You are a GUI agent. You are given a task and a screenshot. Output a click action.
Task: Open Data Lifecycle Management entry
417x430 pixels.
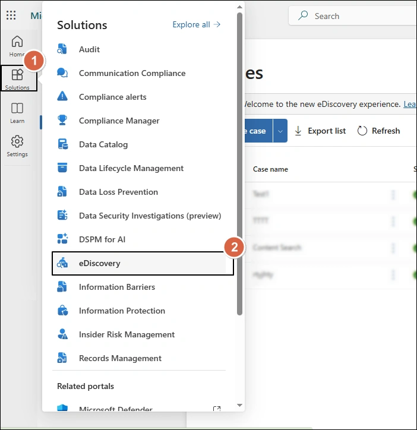coord(139,168)
